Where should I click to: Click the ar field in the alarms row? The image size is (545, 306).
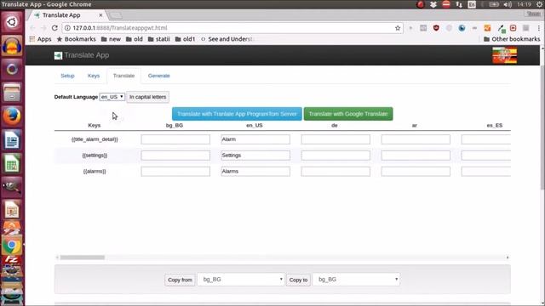416,171
